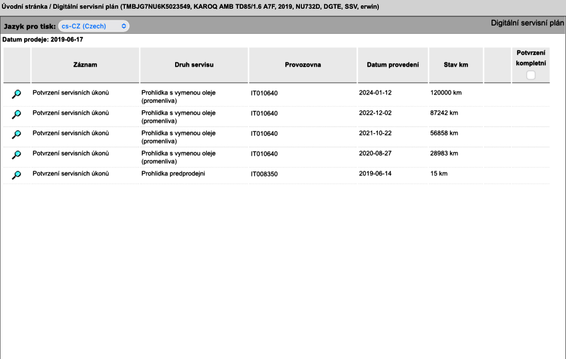Click the Potvrzení kompletní header label

pyautogui.click(x=531, y=58)
